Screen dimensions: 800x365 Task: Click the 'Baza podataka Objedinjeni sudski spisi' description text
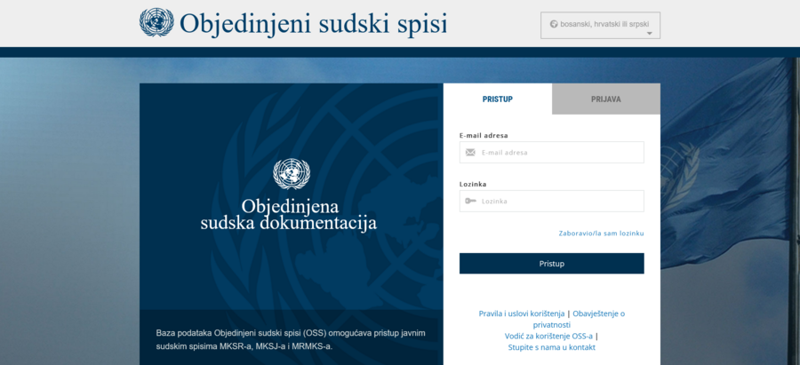(291, 340)
